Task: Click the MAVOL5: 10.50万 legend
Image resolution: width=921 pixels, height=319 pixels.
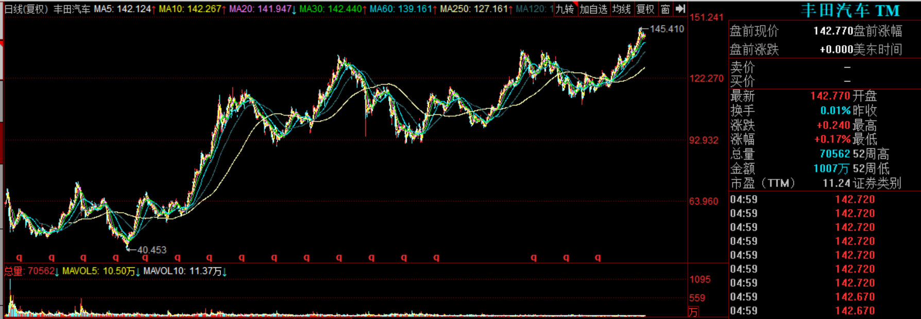Action: [x=101, y=271]
